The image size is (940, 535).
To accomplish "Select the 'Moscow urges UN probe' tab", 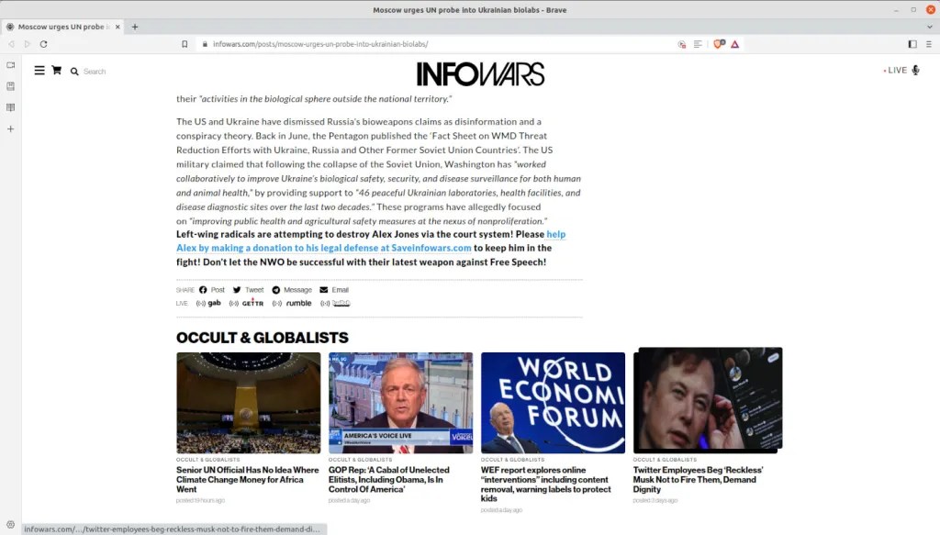I will coord(62,27).
